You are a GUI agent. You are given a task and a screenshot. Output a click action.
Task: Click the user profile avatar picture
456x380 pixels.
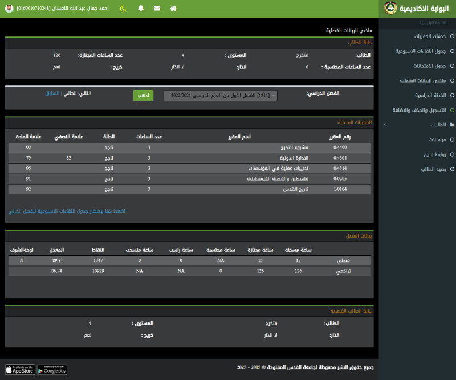(9, 9)
